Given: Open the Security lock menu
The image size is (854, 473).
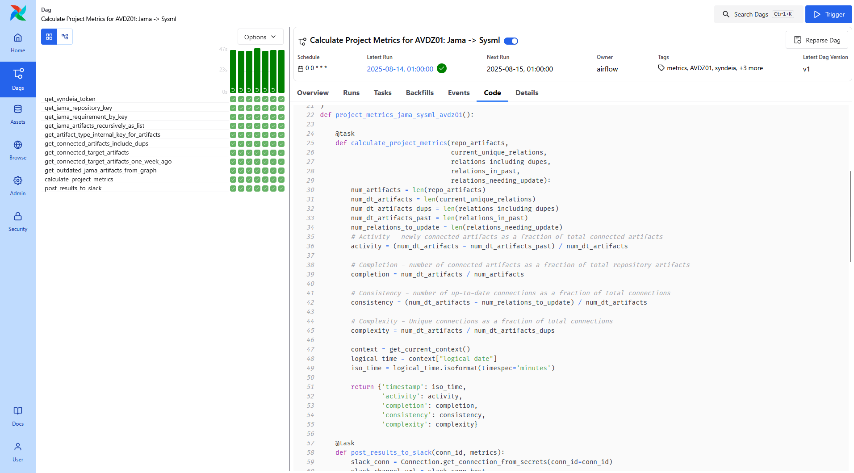Looking at the screenshot, I should point(18,222).
